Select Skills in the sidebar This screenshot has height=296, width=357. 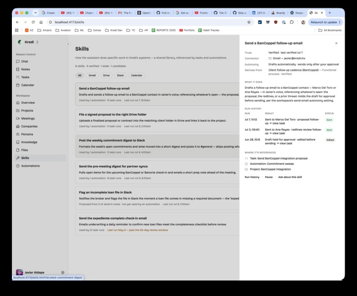[40, 158]
